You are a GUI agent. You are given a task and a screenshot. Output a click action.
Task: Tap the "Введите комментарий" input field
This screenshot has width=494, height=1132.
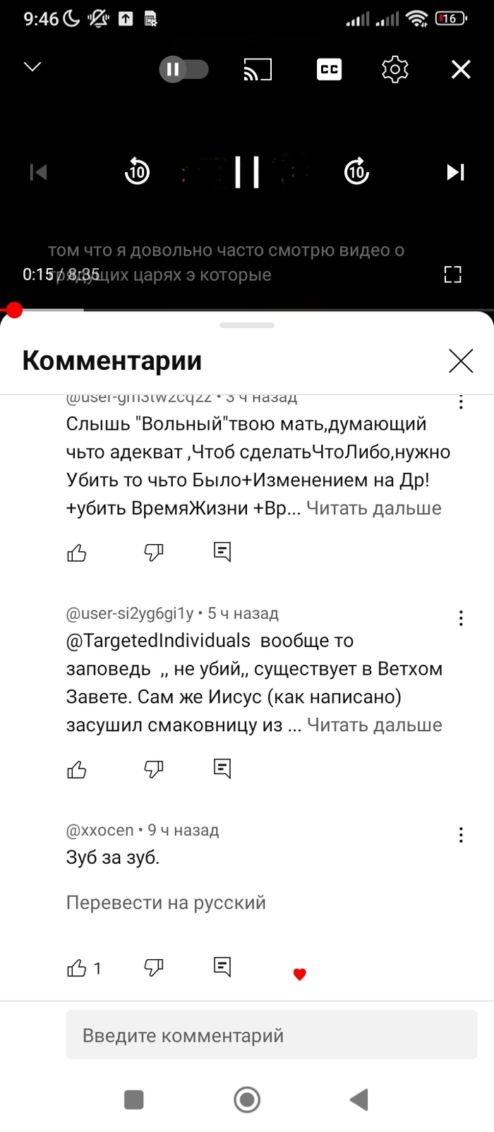coord(272,1035)
